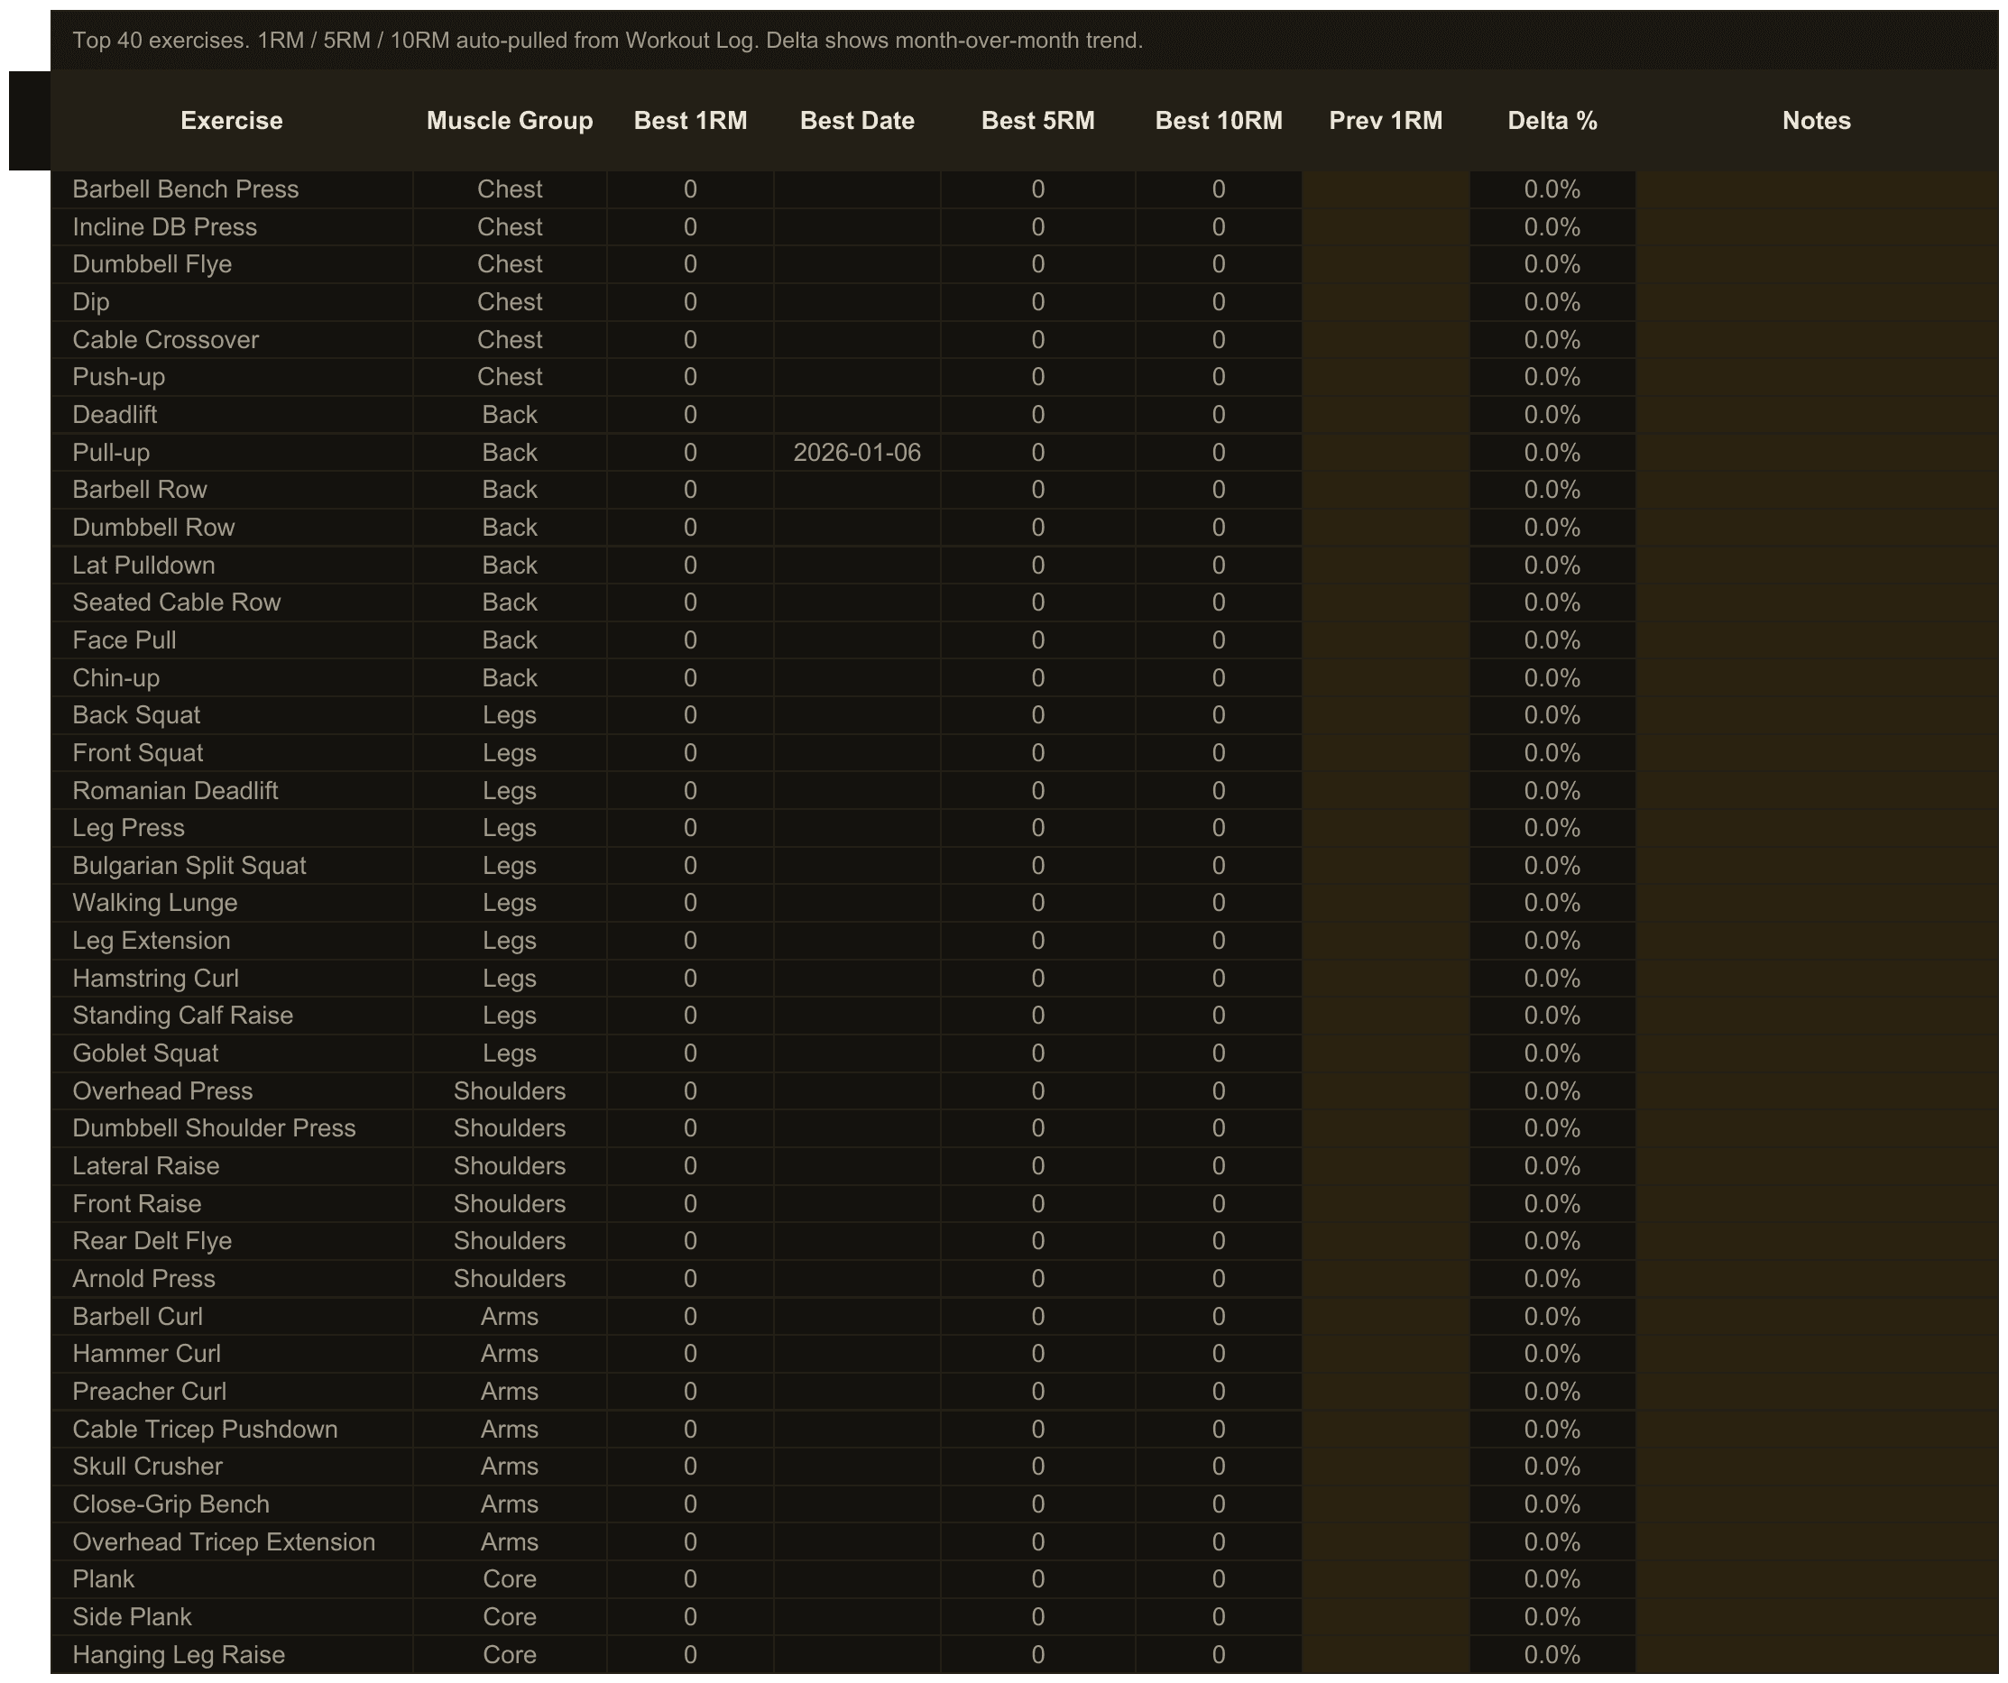Select the Best Date column header
Viewport: 2008px width, 1683px height.
pyautogui.click(x=857, y=121)
